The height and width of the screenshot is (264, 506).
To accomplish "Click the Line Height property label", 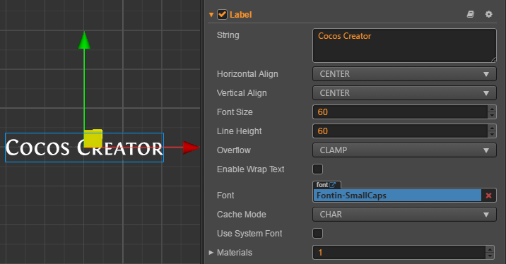I will click(239, 131).
